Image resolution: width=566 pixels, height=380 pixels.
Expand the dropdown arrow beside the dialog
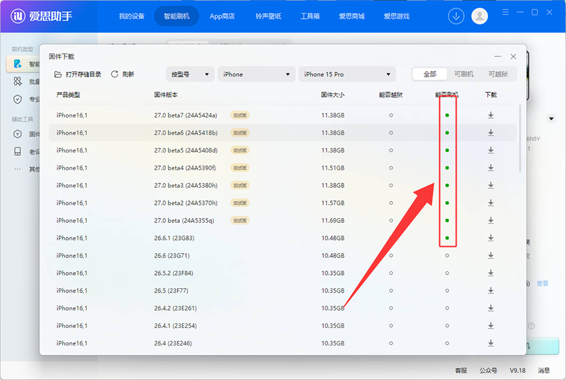[x=551, y=119]
